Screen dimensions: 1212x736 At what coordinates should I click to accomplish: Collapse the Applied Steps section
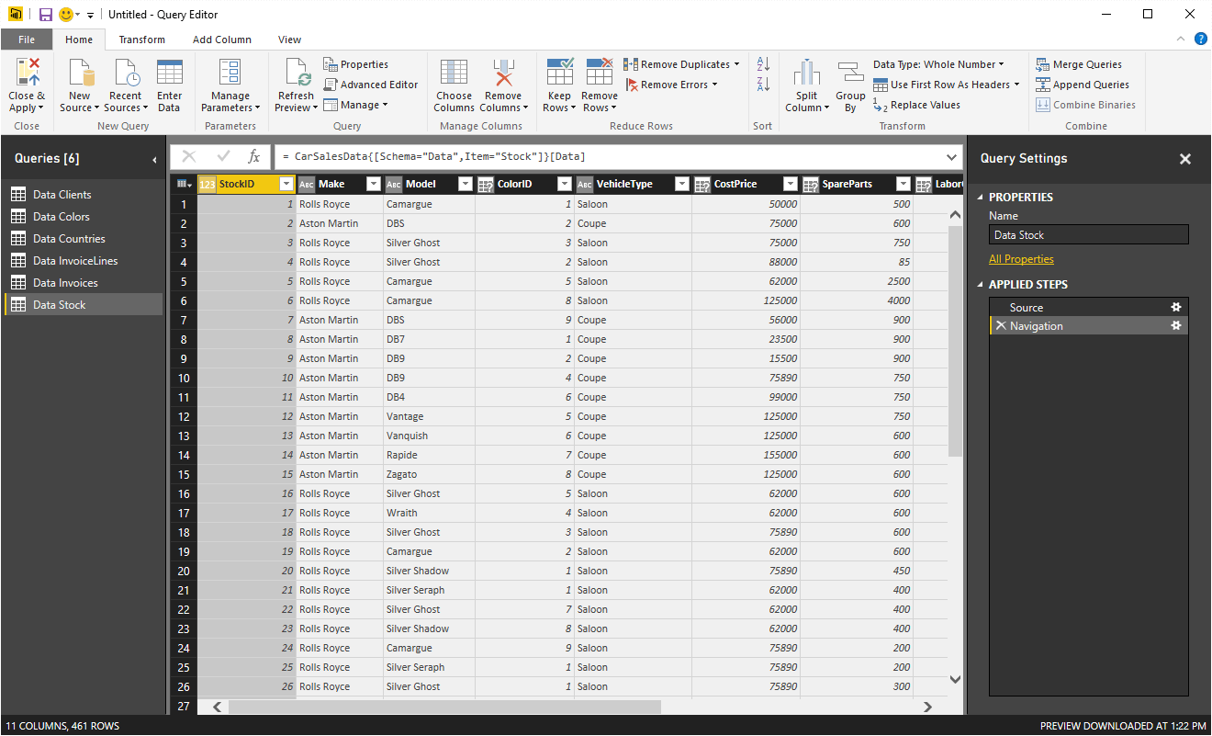click(x=980, y=285)
